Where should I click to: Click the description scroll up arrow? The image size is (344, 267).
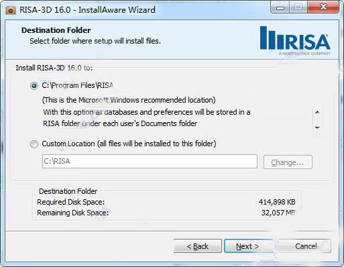tap(317, 112)
